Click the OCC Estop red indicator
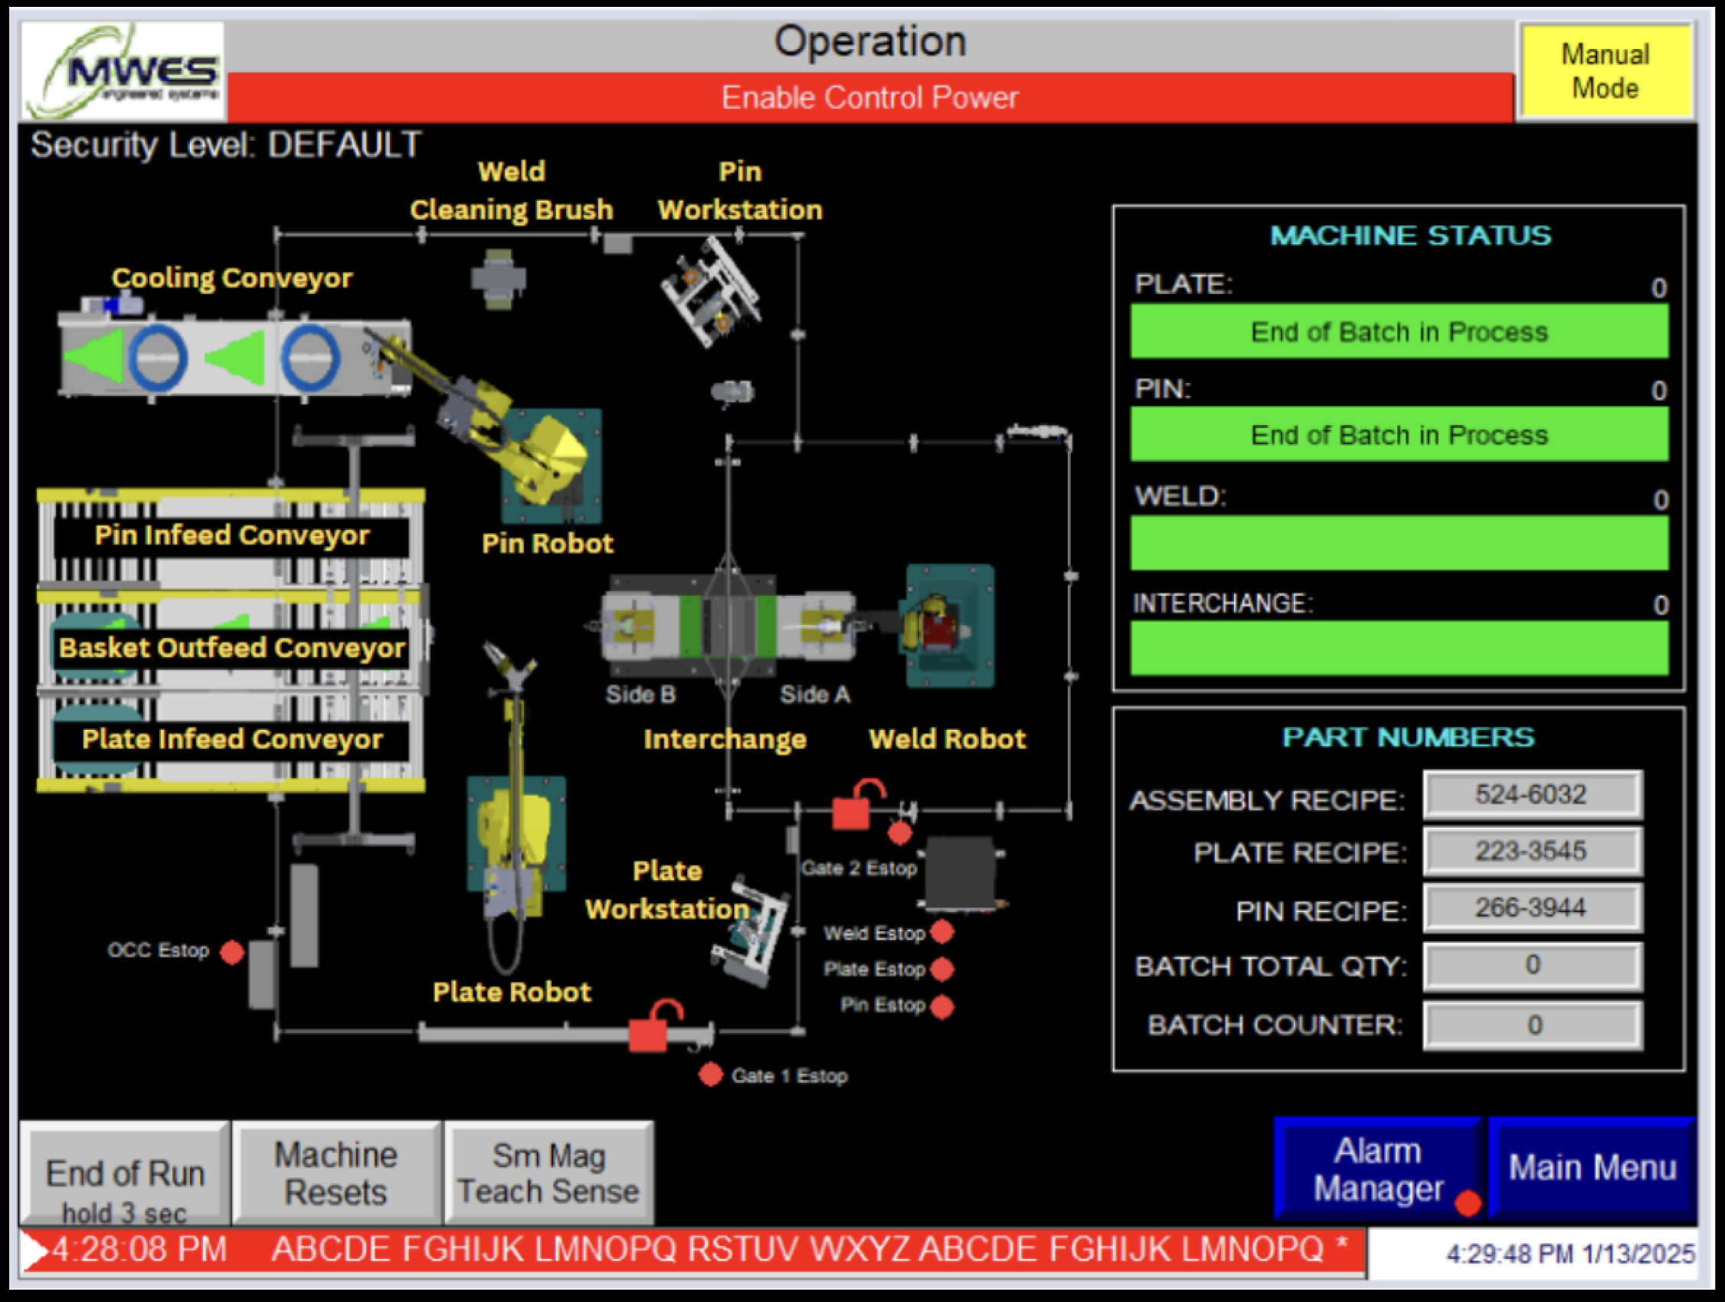1725x1302 pixels. click(x=231, y=952)
